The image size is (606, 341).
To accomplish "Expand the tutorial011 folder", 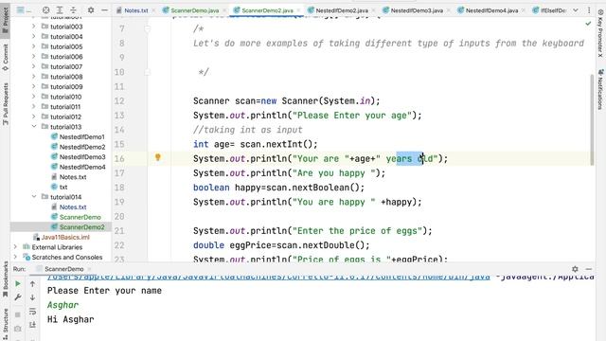I will point(34,107).
